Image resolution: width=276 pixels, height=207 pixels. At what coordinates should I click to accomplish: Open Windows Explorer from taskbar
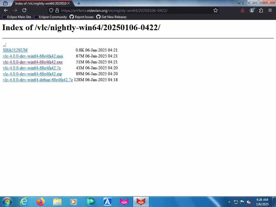point(57,202)
